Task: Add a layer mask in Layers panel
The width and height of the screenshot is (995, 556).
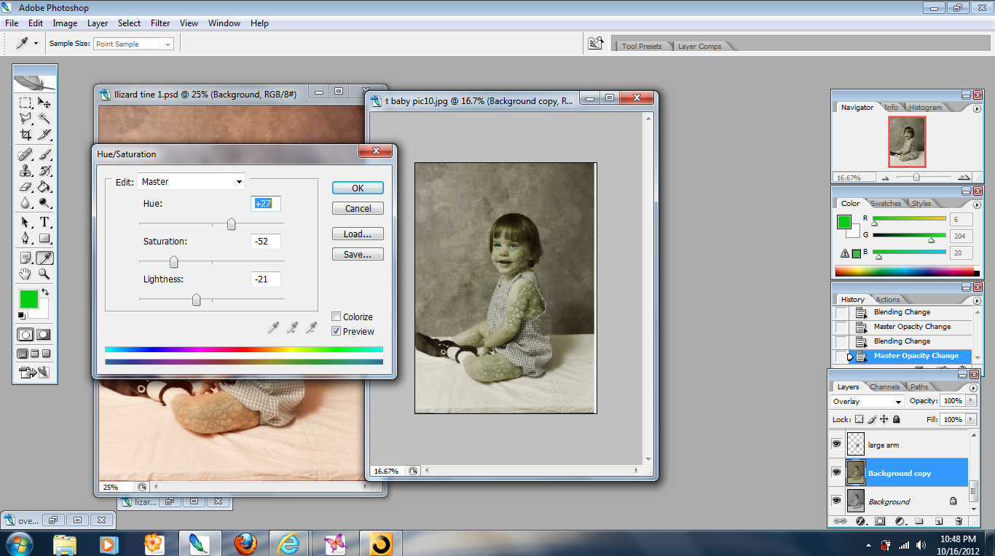Action: (x=880, y=521)
